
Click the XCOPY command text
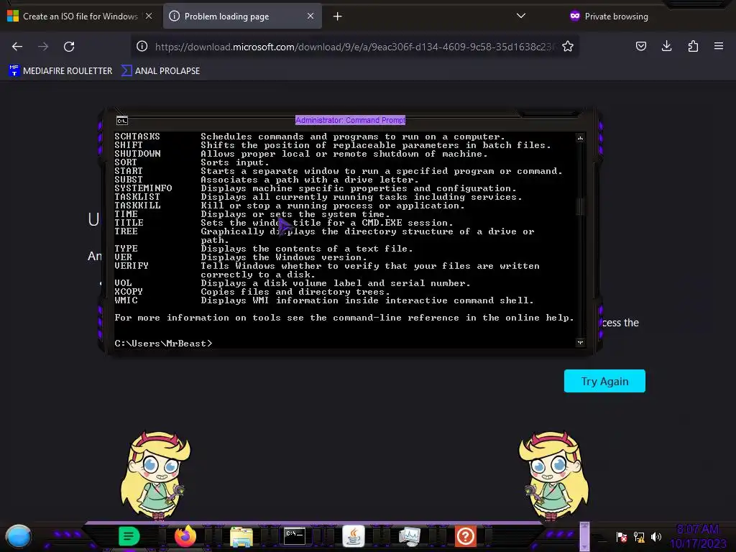[129, 292]
